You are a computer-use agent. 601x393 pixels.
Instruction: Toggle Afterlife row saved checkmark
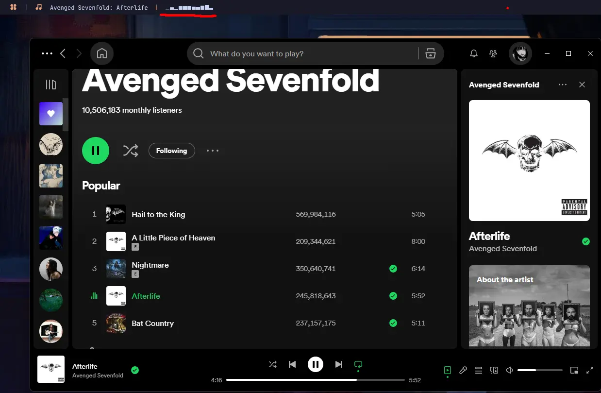click(x=393, y=296)
